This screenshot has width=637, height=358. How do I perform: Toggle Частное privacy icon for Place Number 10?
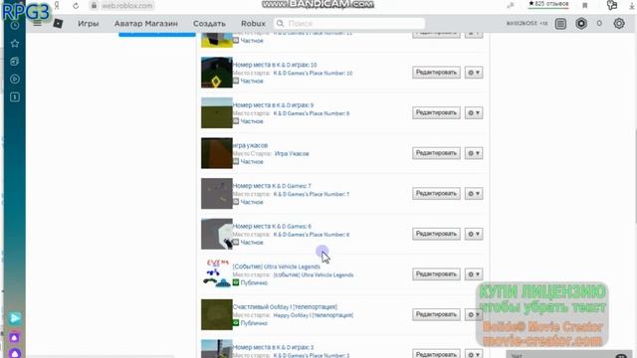pyautogui.click(x=236, y=81)
